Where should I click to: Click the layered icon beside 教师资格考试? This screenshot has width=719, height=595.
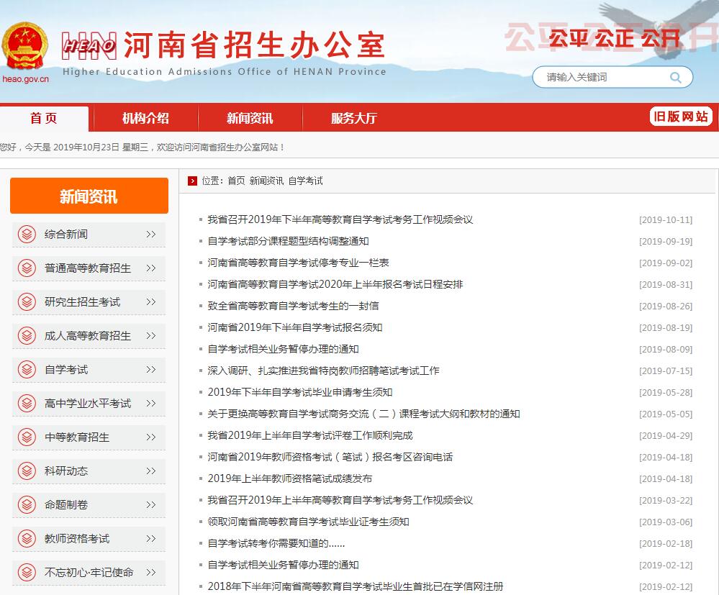pyautogui.click(x=27, y=539)
